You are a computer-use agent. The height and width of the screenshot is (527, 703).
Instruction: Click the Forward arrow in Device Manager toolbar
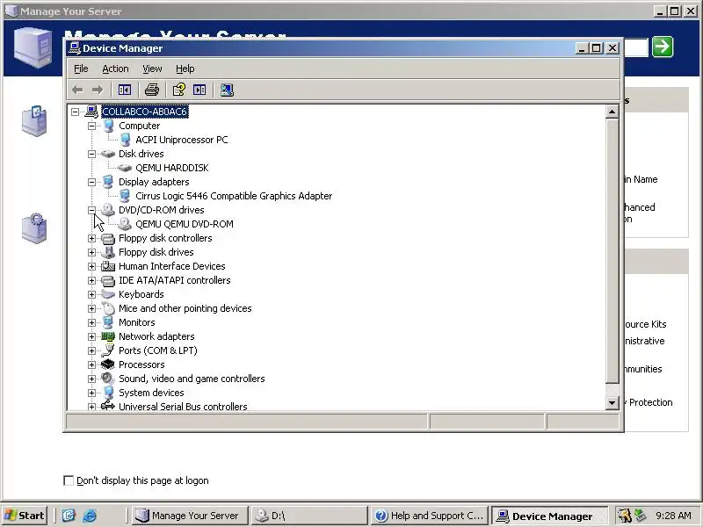pyautogui.click(x=98, y=90)
